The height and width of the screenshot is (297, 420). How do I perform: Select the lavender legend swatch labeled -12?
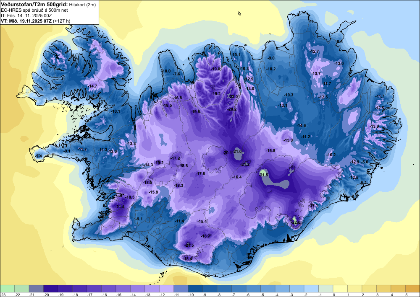(x=166, y=289)
